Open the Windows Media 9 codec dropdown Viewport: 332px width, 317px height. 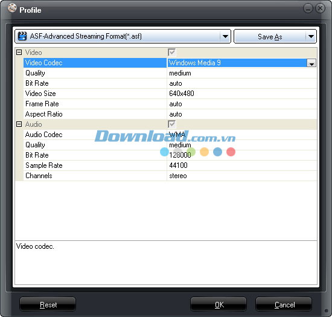tap(311, 63)
